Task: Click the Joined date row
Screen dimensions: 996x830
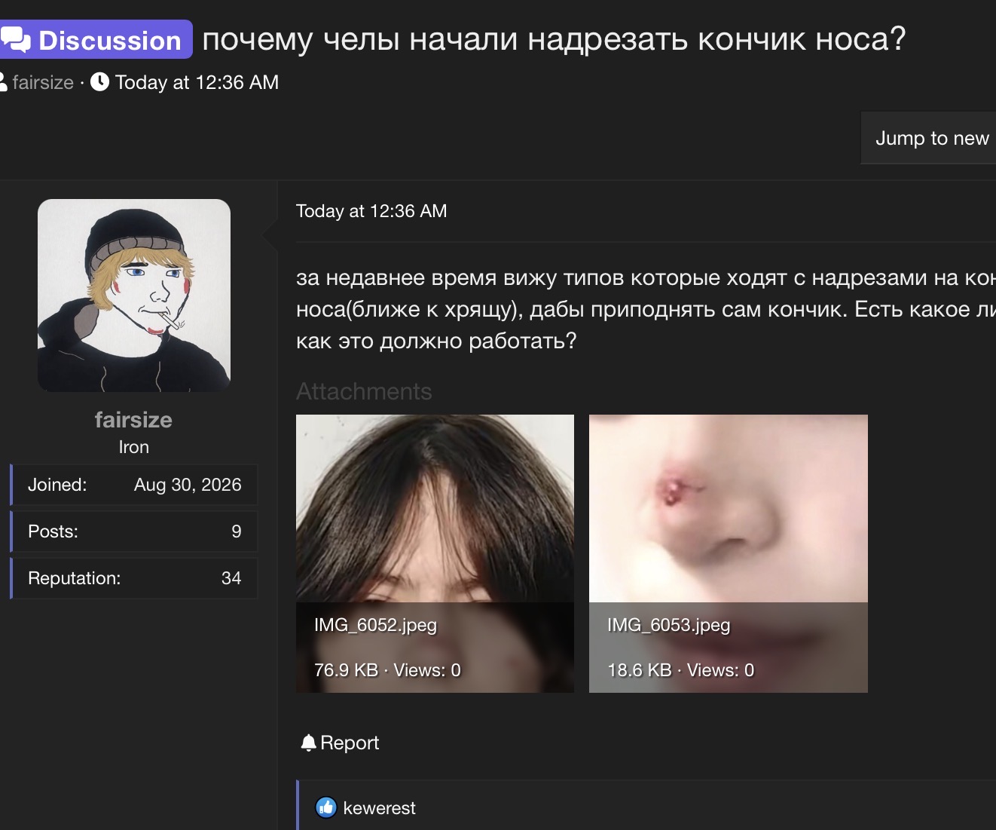Action: click(x=134, y=485)
